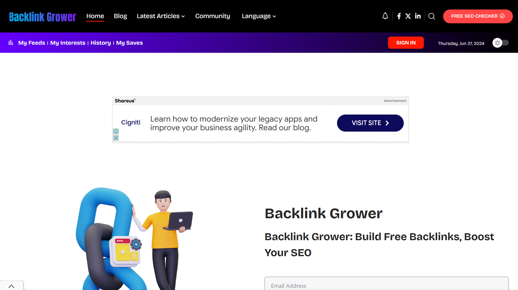This screenshot has height=290, width=518.
Task: Click the feeds bar-chart icon
Action: 11,43
